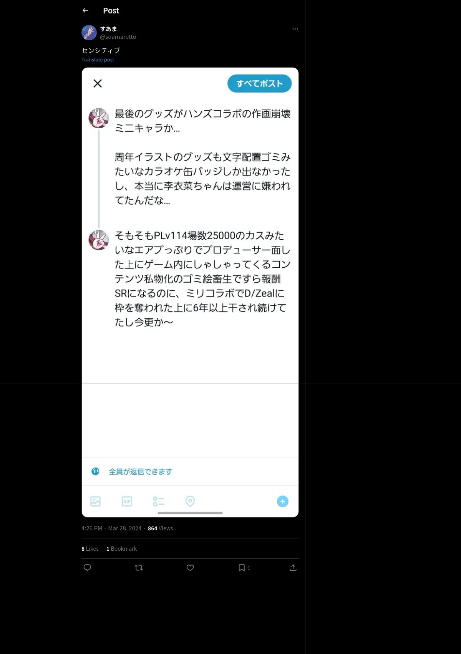Like the post with the heart icon
This screenshot has height=654, width=461.
pos(190,568)
